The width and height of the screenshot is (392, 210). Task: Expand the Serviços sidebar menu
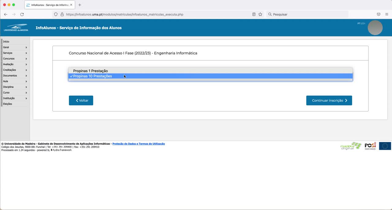15,53
